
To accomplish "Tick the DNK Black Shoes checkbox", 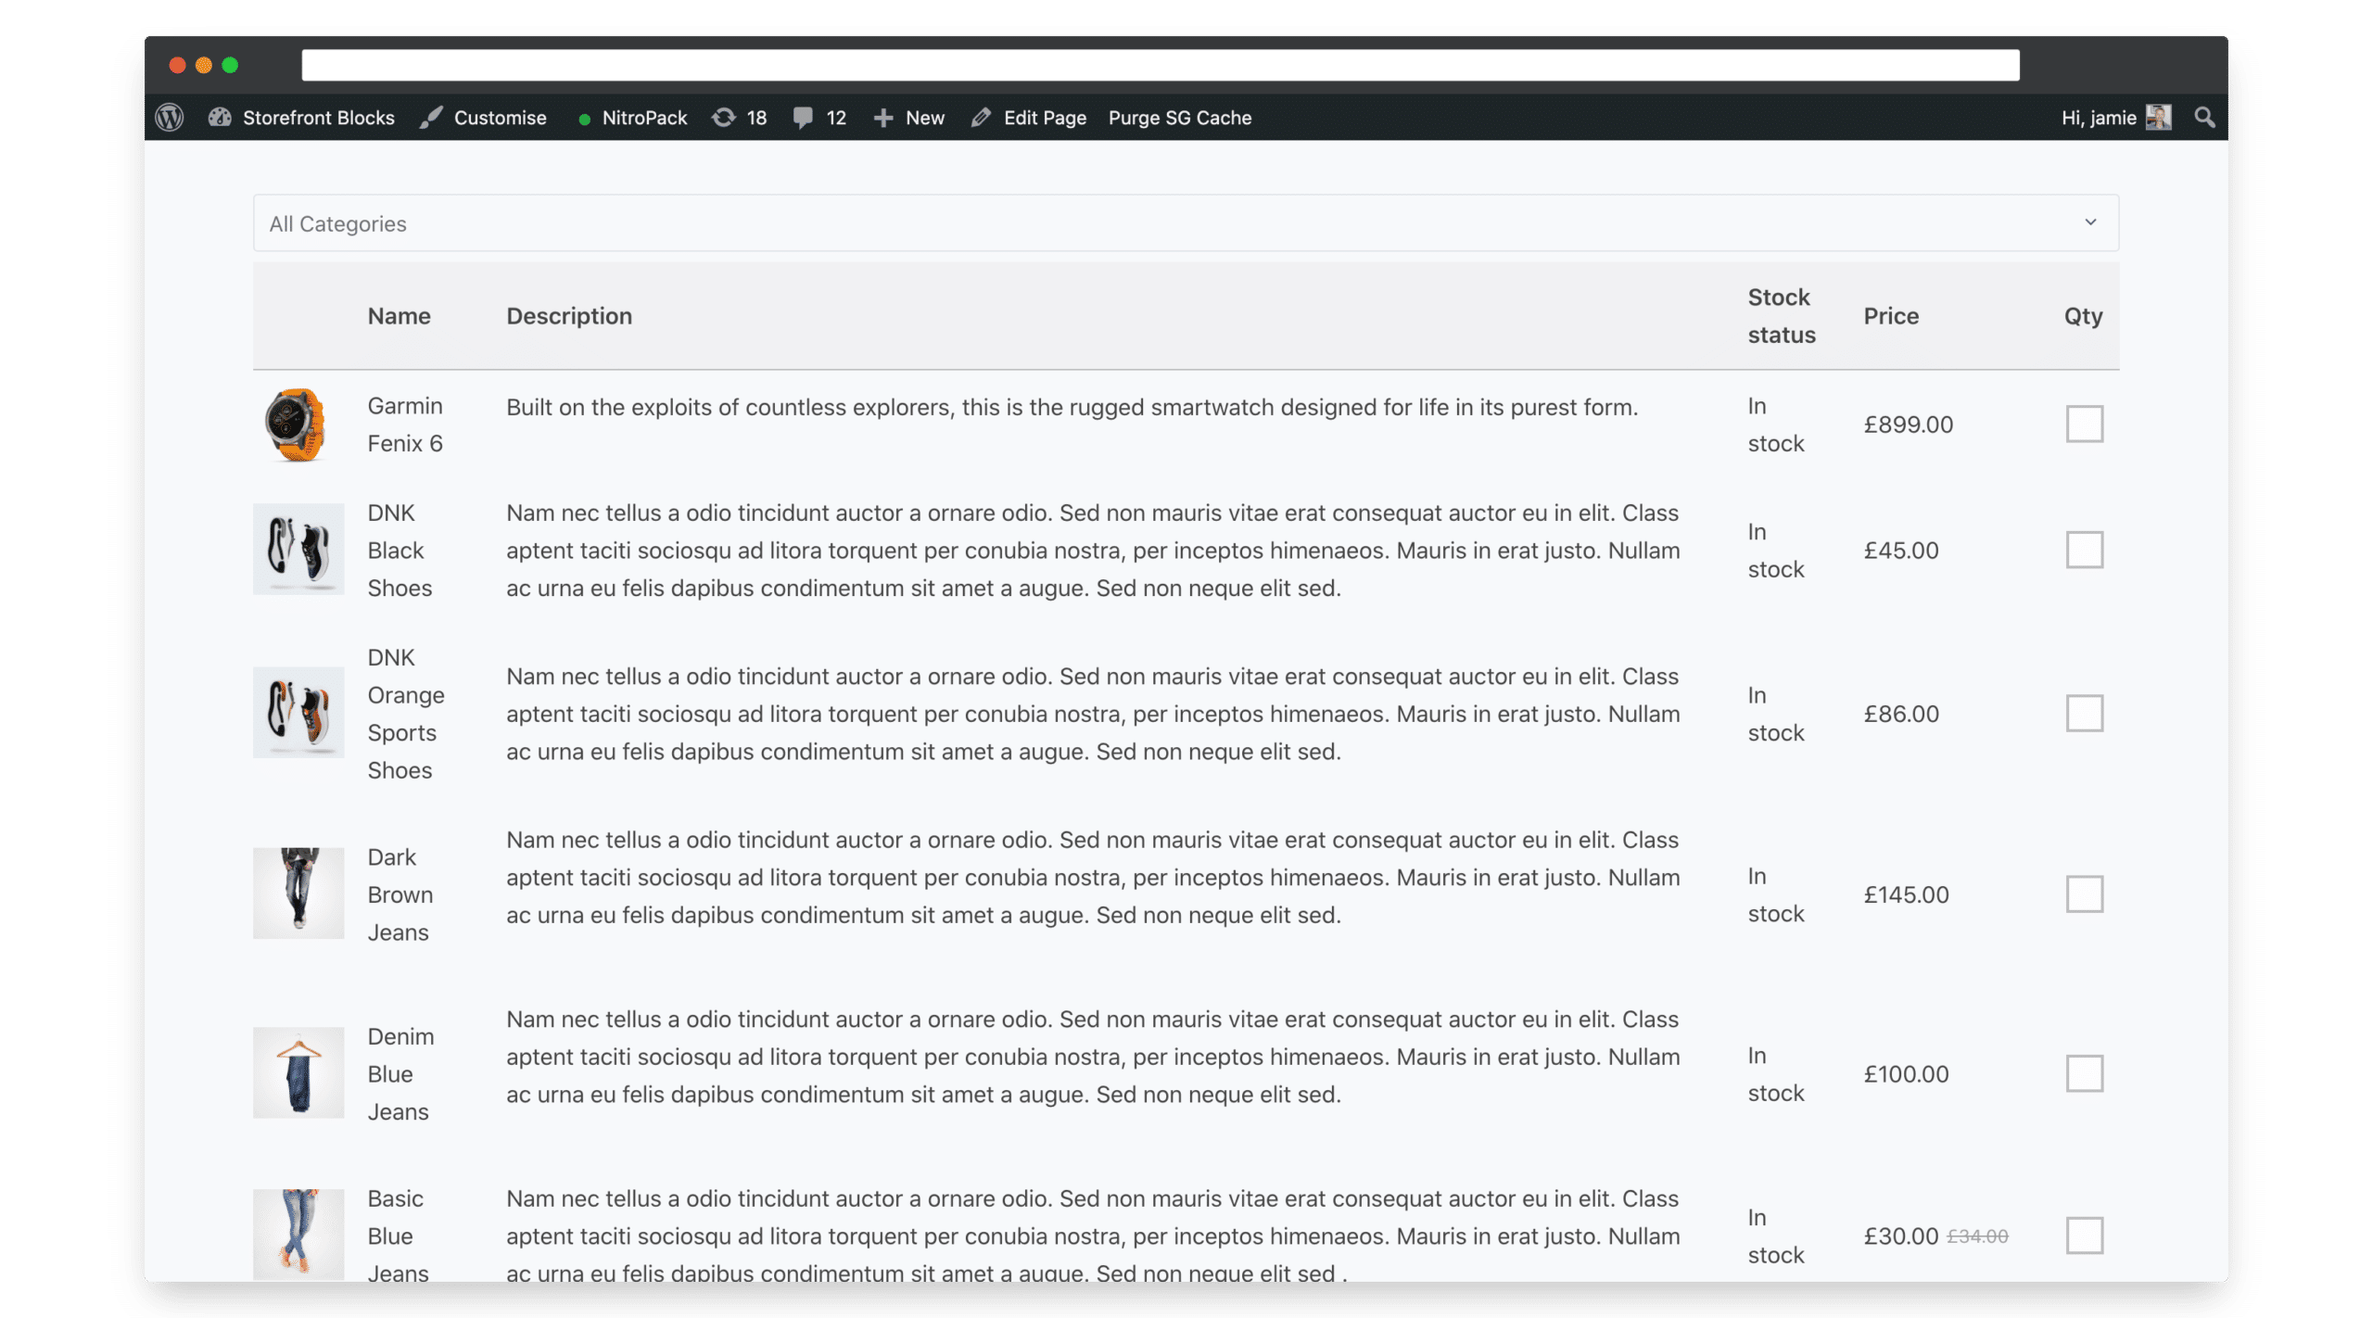I will (2084, 550).
